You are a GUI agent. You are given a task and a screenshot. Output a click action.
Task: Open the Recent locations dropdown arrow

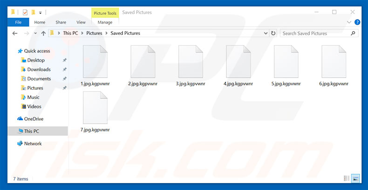click(x=34, y=33)
